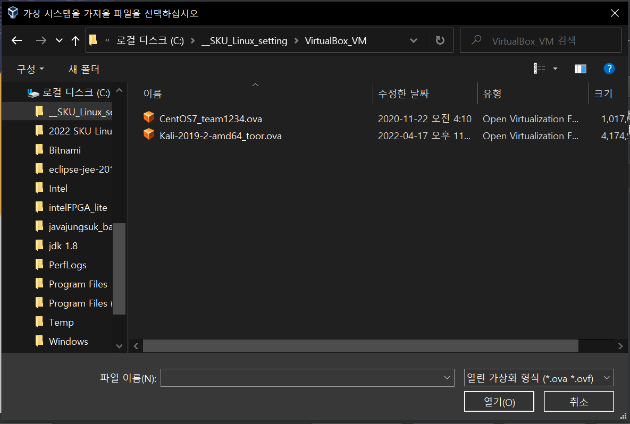This screenshot has height=424, width=630.
Task: Create a new folder with 새 폴더
Action: tap(84, 69)
